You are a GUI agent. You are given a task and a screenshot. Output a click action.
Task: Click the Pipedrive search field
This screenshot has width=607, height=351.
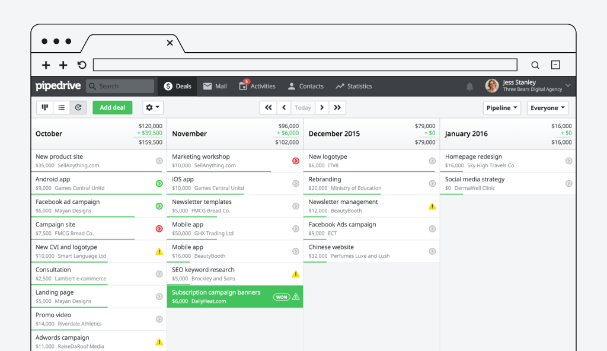tap(120, 86)
